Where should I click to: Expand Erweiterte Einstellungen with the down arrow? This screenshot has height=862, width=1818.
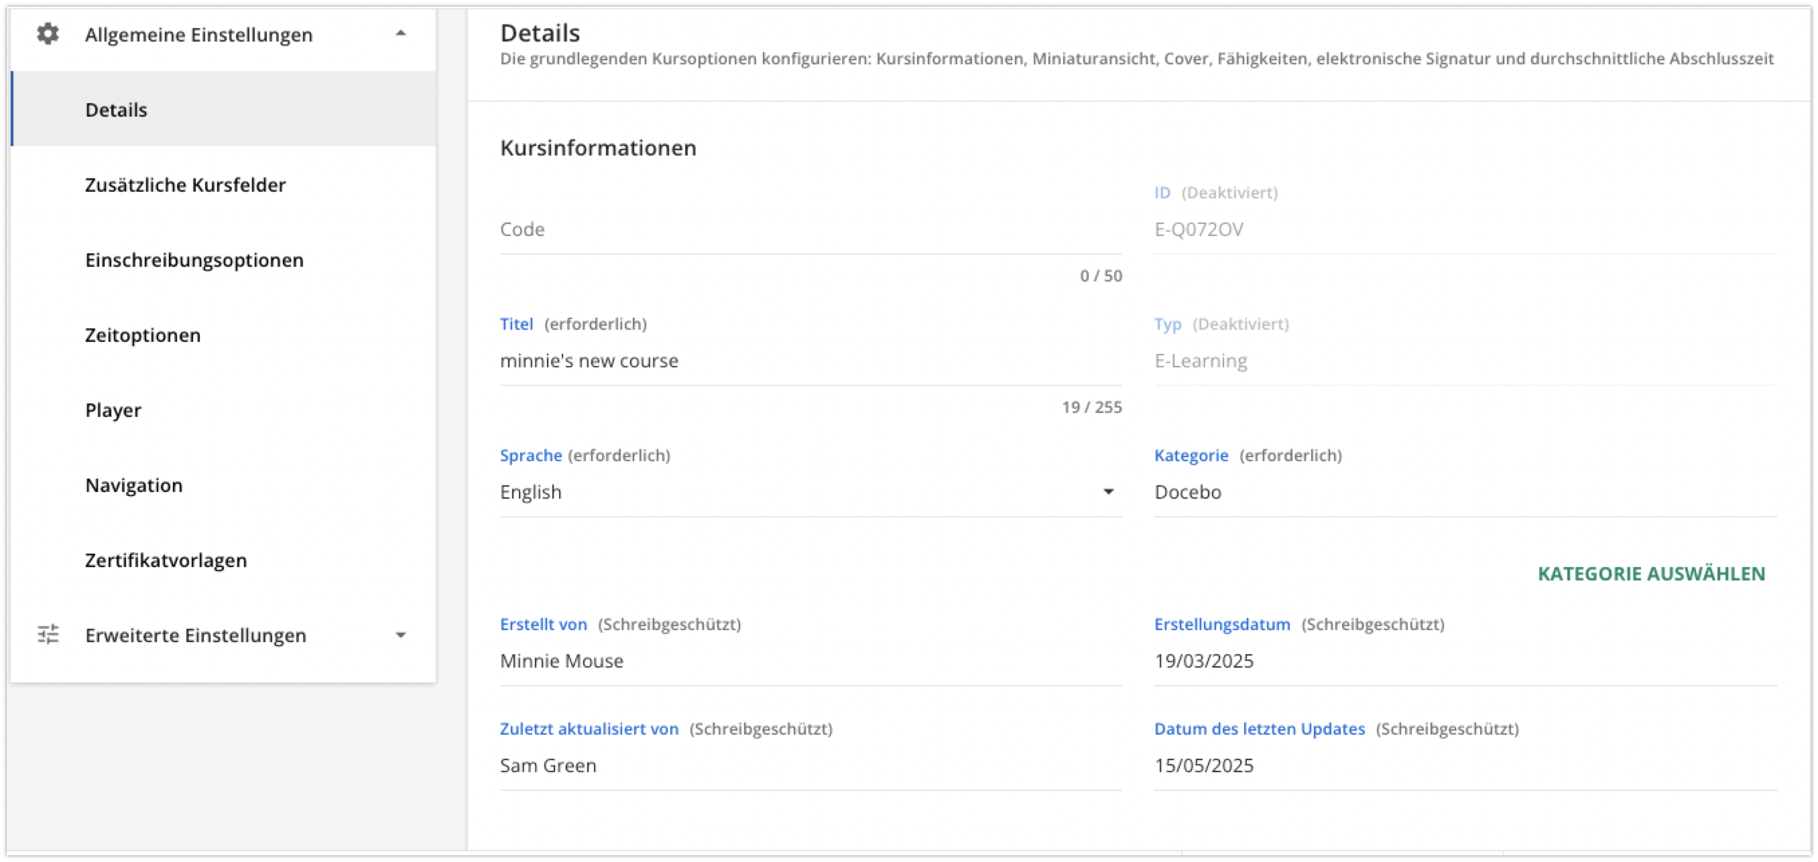click(401, 635)
